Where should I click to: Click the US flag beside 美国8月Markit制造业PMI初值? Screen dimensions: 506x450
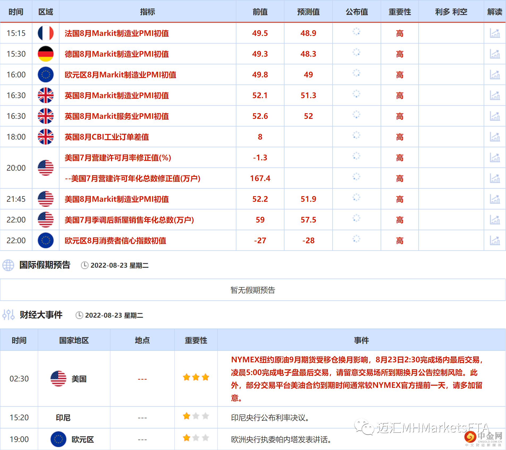pyautogui.click(x=45, y=199)
